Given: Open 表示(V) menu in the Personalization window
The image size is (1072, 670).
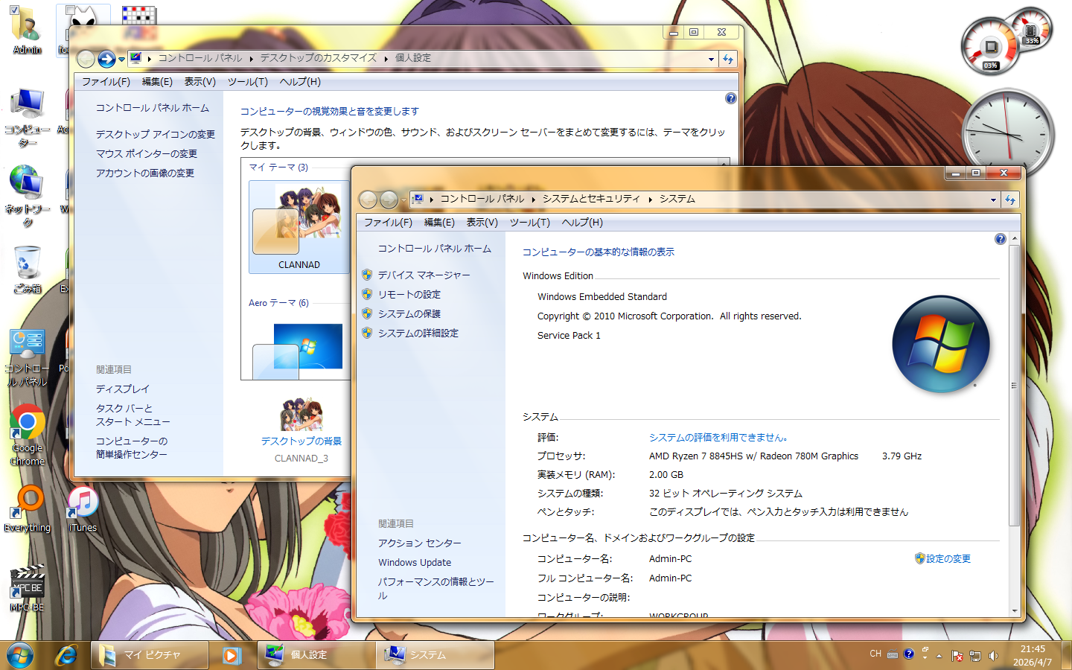Looking at the screenshot, I should point(200,82).
